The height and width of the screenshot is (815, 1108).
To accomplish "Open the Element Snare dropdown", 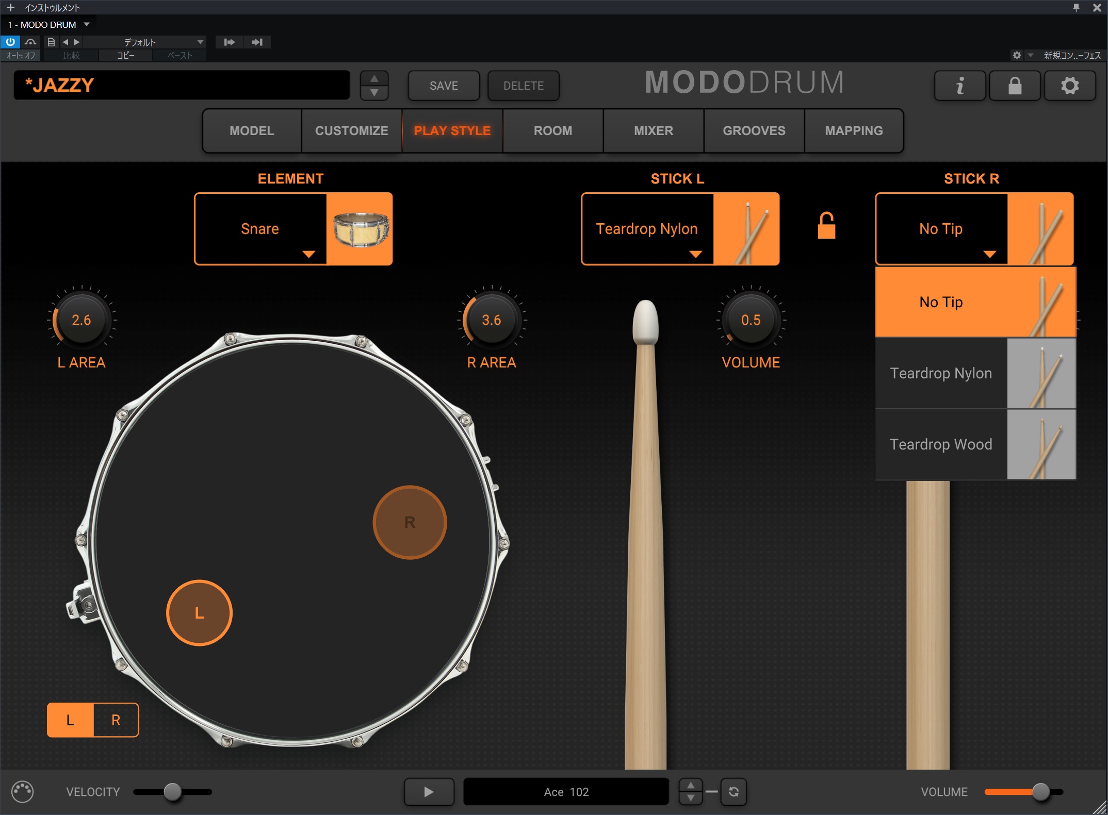I will [260, 229].
